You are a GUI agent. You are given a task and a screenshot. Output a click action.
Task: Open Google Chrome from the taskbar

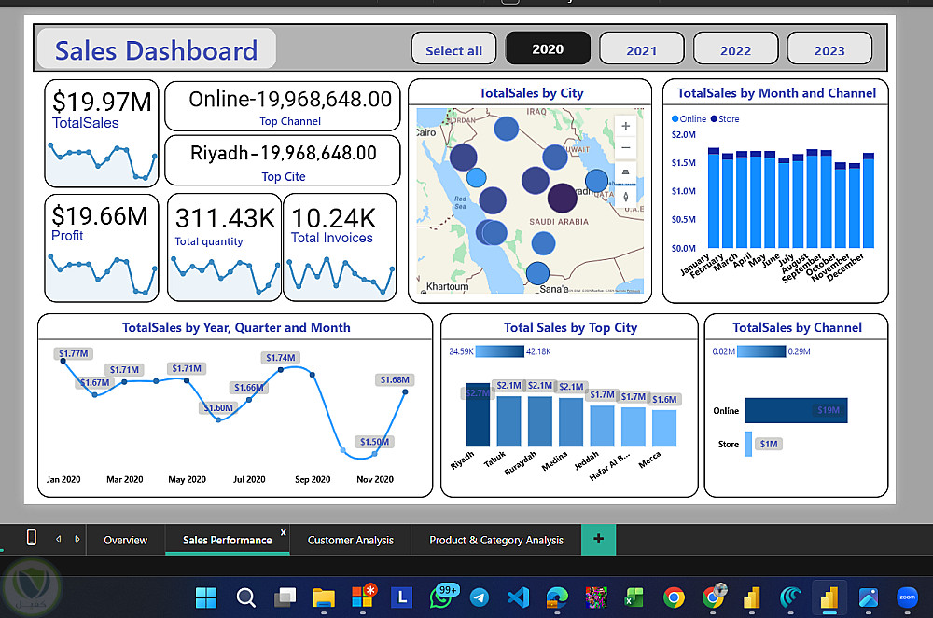coord(674,597)
